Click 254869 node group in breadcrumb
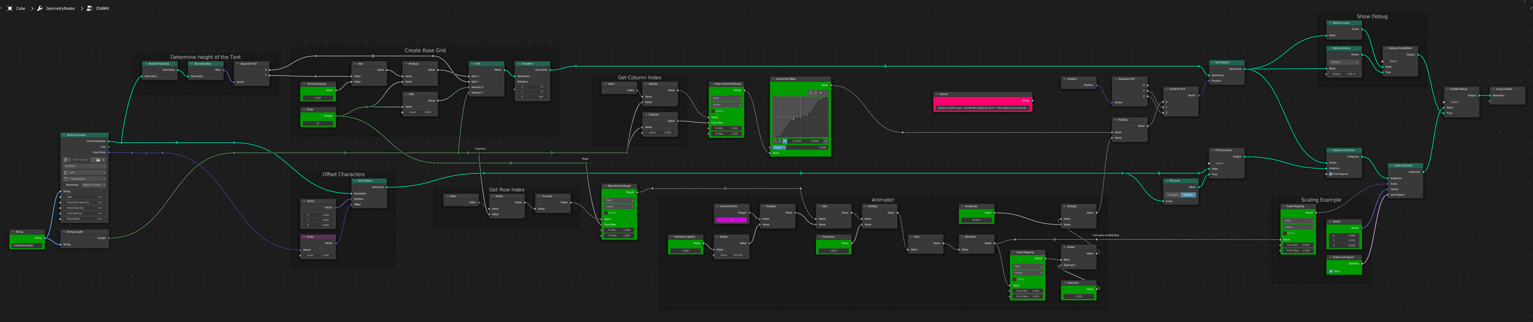1533x322 pixels. 102,8
